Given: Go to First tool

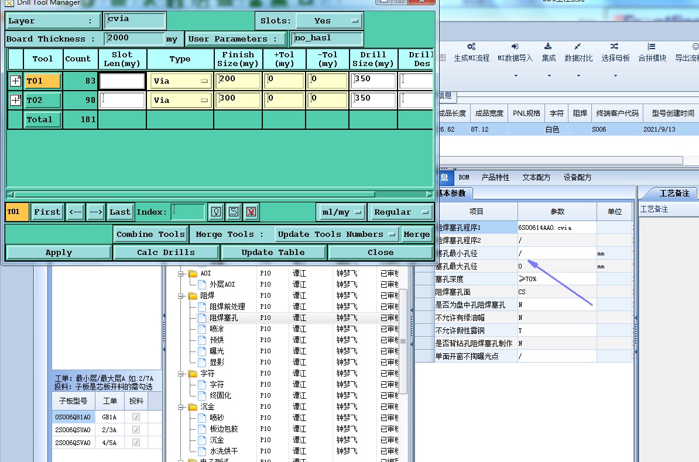Looking at the screenshot, I should pyautogui.click(x=47, y=212).
